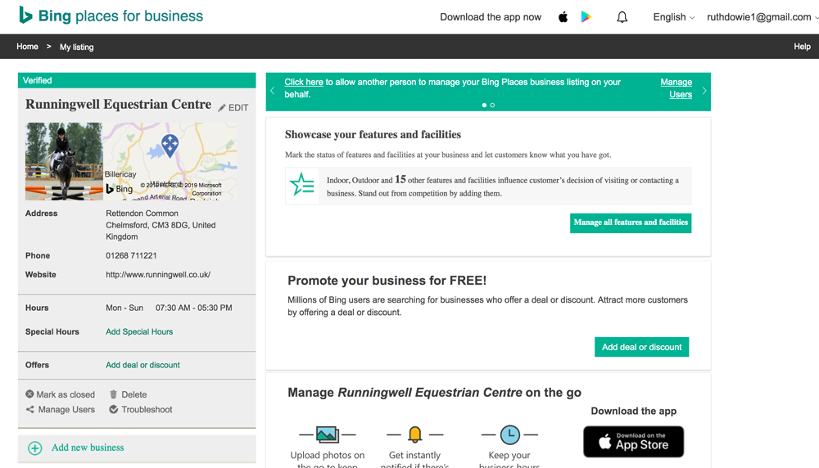Click the plus circle Add new business icon

(x=35, y=448)
